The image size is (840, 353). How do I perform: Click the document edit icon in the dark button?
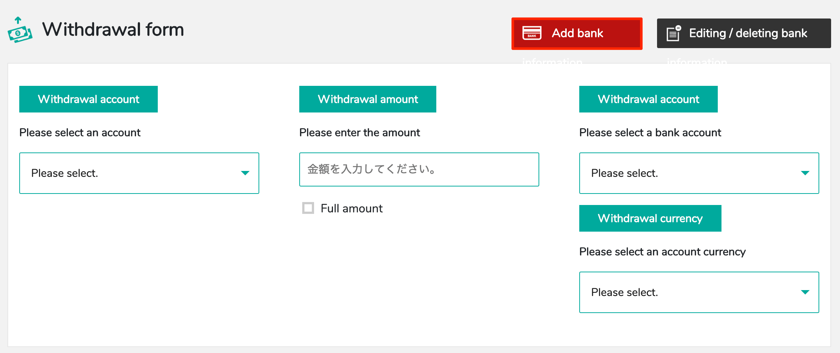(674, 33)
